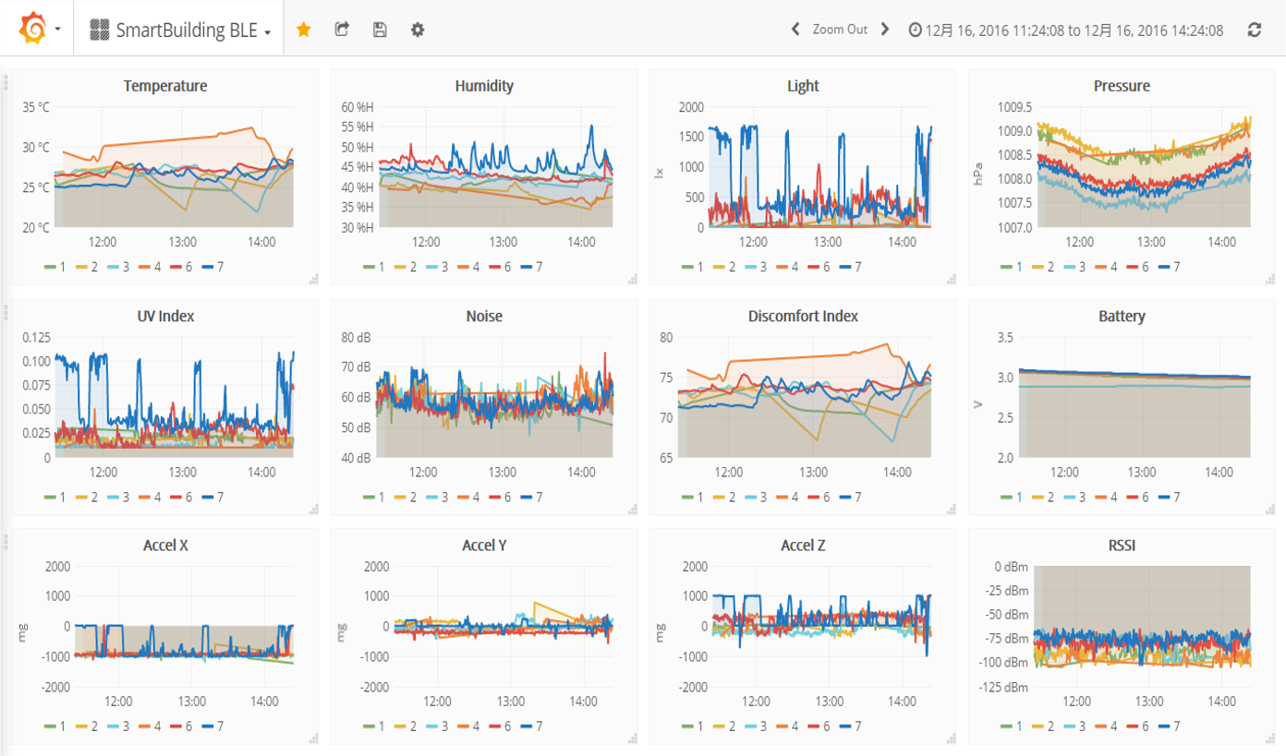Open the time range picker
Screen dimensions: 1286x756
(x=1065, y=30)
